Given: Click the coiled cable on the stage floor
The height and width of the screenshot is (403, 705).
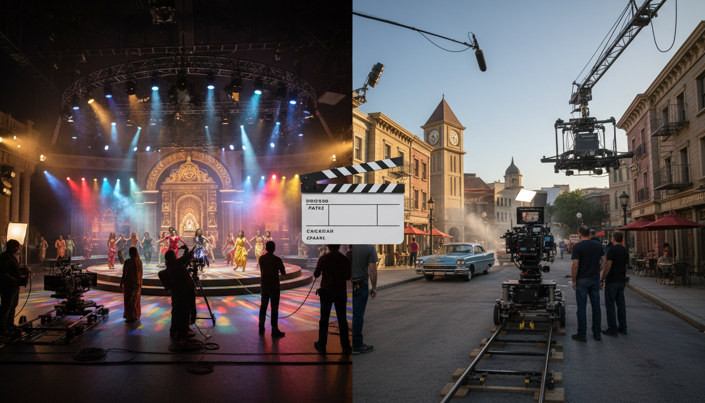Looking at the screenshot, I should click(x=90, y=354).
